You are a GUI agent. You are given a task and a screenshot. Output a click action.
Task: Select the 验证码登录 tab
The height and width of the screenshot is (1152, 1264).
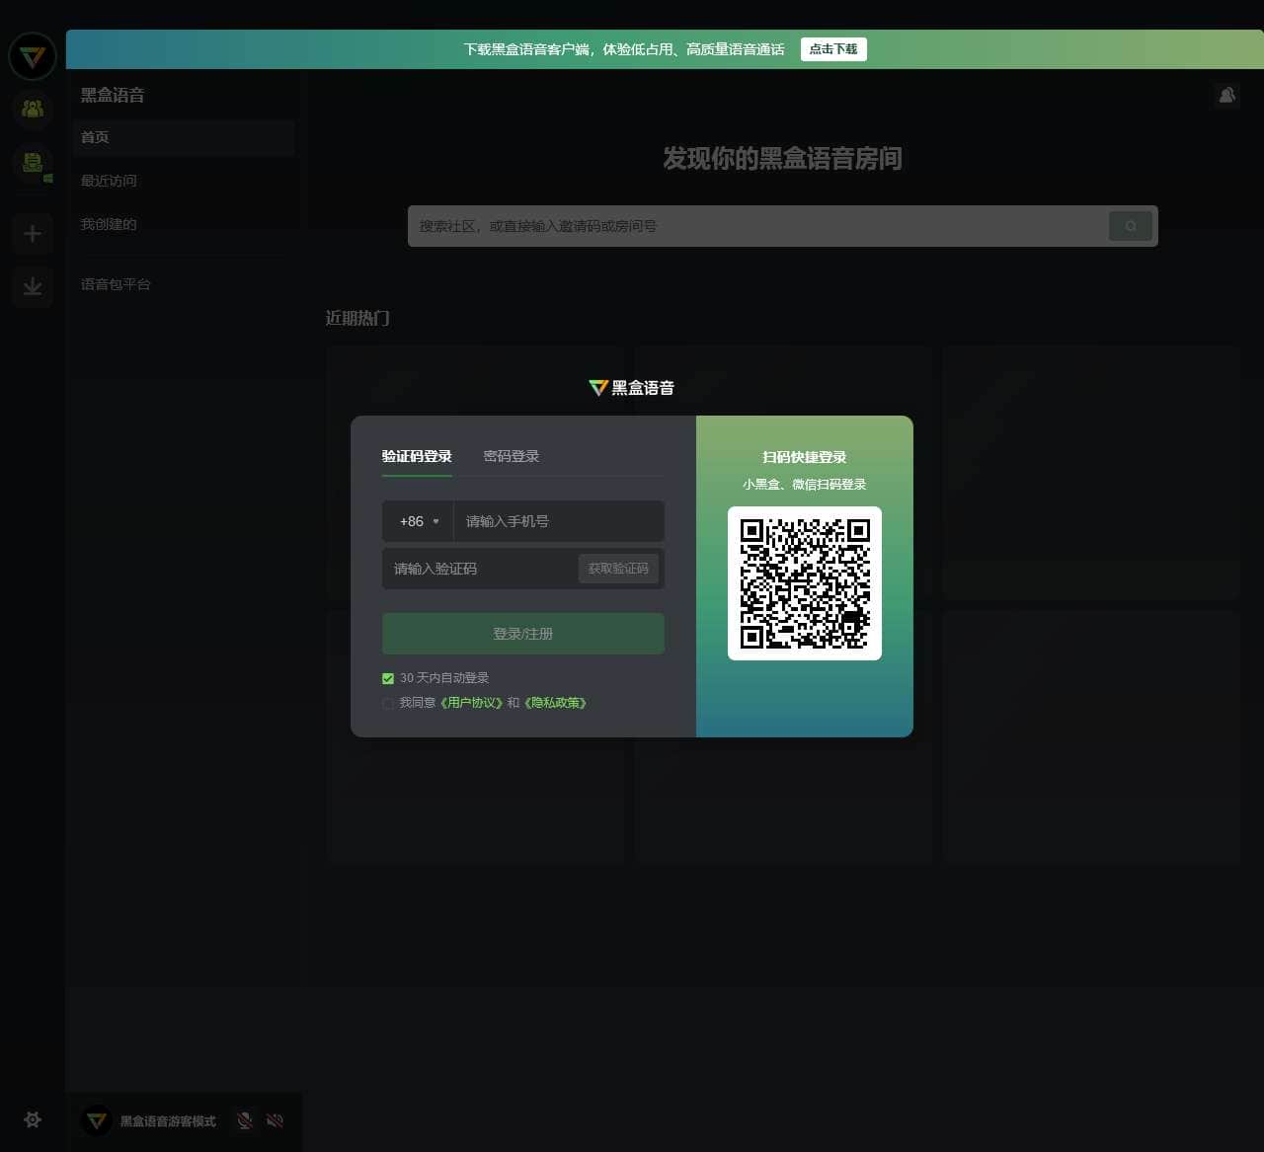[x=417, y=456]
